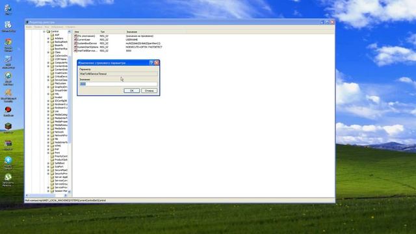Open the Файл menu in Registry Editor
The height and width of the screenshot is (234, 416).
[29, 27]
